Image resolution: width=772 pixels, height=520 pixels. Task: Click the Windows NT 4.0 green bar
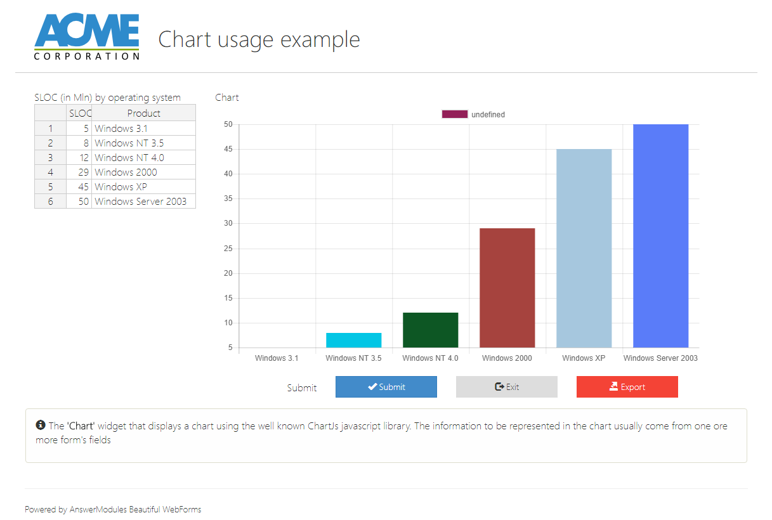tap(430, 330)
